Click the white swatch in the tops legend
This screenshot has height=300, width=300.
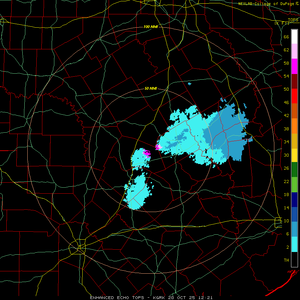[x=294, y=37]
